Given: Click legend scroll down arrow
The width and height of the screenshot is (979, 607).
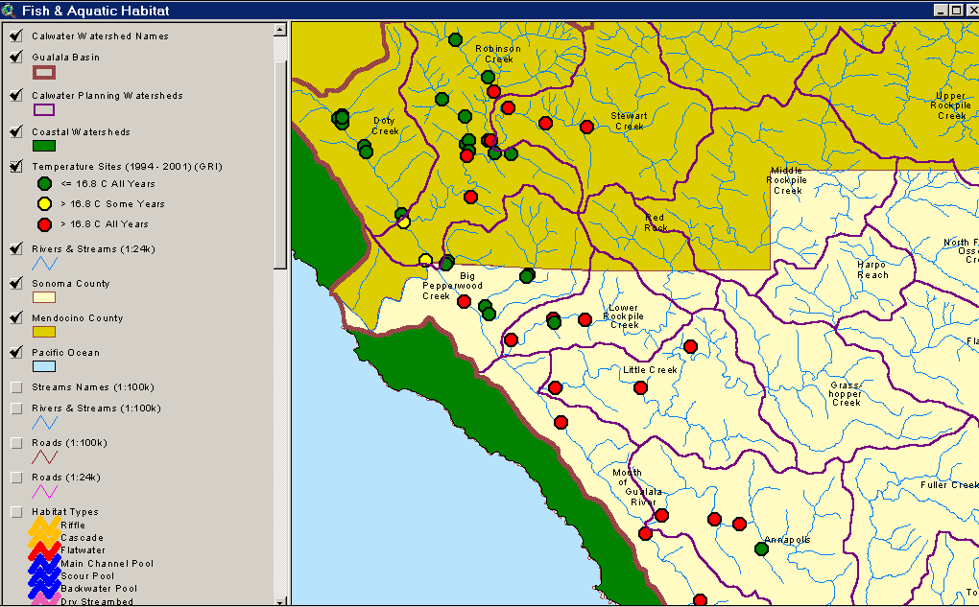Looking at the screenshot, I should (x=280, y=601).
